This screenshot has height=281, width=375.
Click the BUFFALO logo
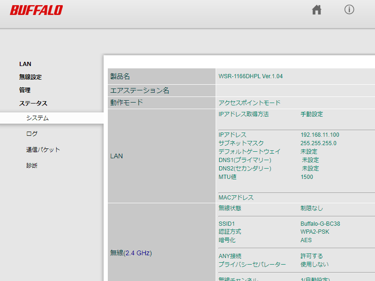[36, 10]
